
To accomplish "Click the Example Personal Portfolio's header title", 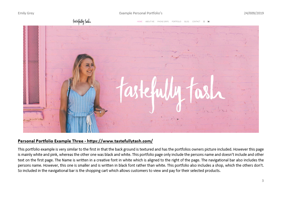I will point(141,13).
